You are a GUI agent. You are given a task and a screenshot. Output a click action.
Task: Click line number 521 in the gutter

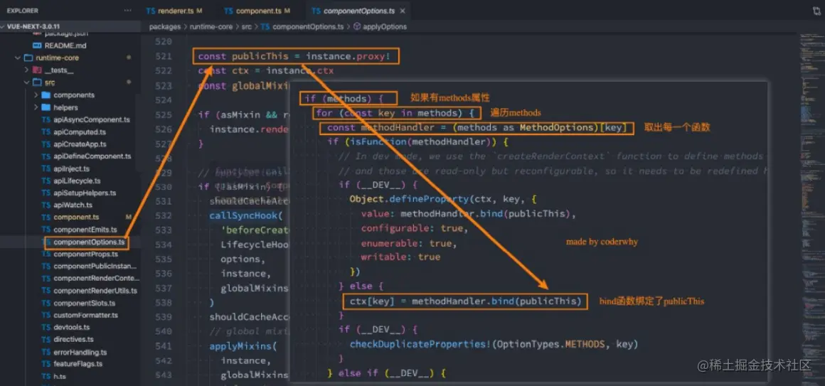164,56
